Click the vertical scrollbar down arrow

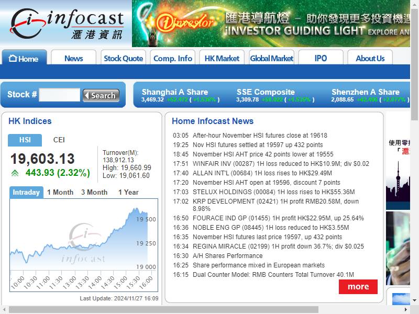click(x=414, y=300)
